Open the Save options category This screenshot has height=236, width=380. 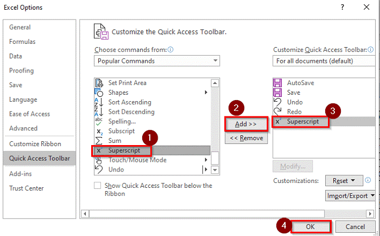point(16,85)
